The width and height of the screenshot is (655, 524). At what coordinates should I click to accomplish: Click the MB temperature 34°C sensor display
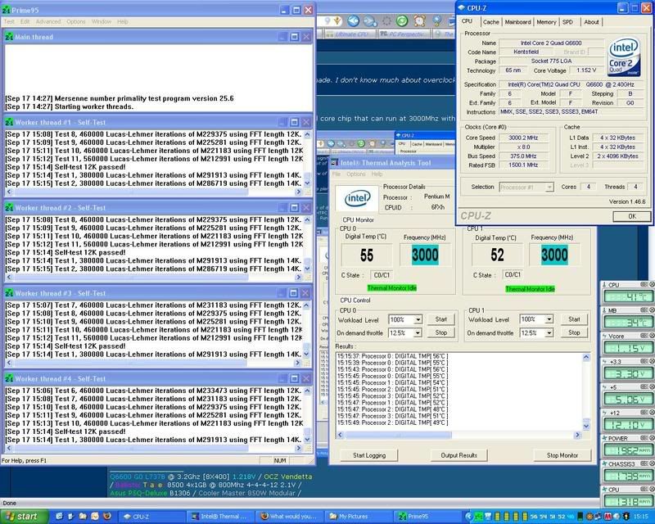(x=627, y=322)
